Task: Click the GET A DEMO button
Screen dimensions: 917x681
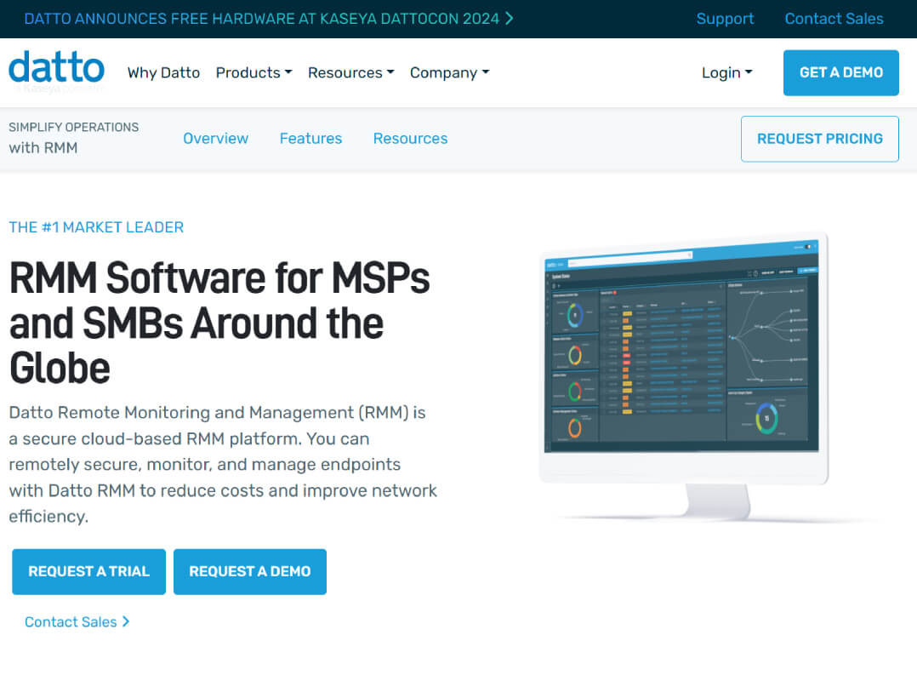Action: [841, 72]
